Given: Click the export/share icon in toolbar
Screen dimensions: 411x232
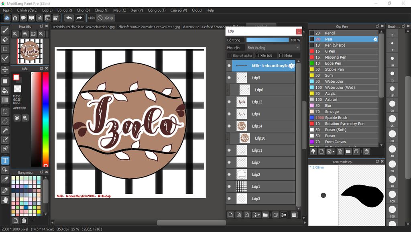Looking at the screenshot, I should (15, 18).
